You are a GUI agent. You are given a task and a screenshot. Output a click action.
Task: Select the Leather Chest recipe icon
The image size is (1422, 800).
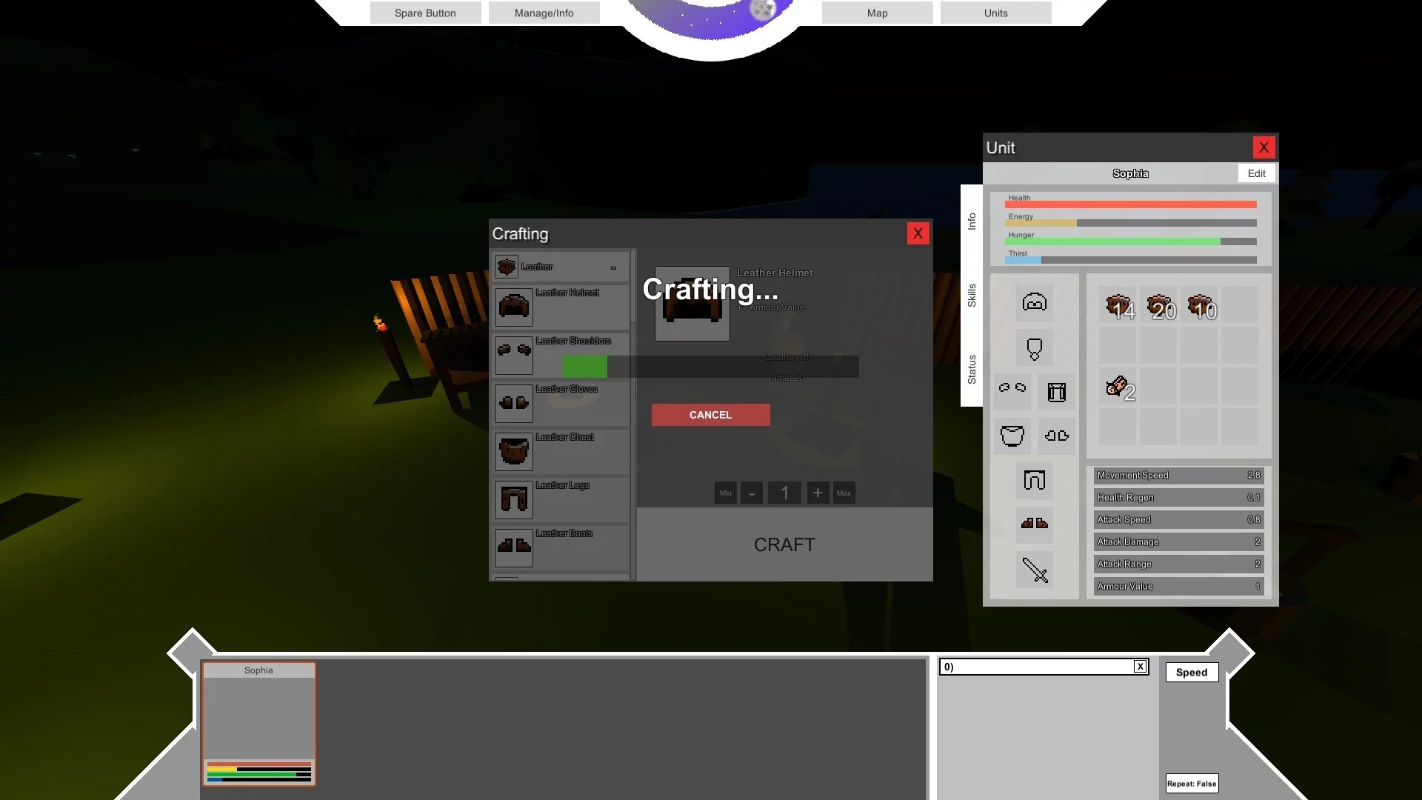513,451
